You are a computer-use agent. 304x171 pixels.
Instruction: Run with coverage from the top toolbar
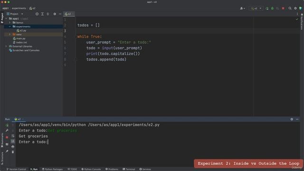277,9
